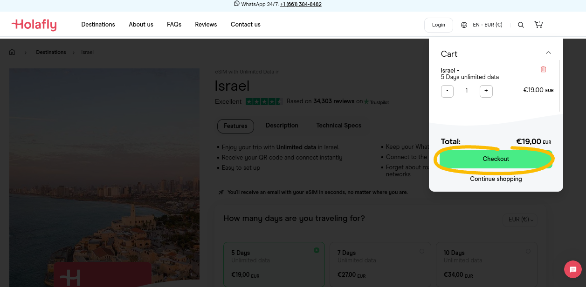
Task: Open the About us menu
Action: pos(141,25)
